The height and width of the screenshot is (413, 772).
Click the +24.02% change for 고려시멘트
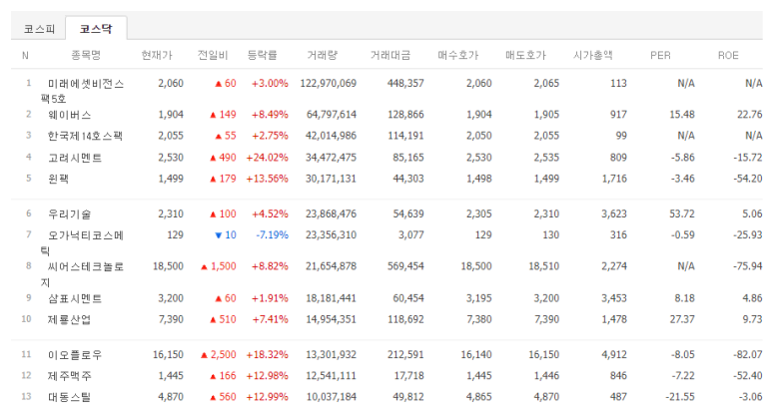tap(268, 158)
